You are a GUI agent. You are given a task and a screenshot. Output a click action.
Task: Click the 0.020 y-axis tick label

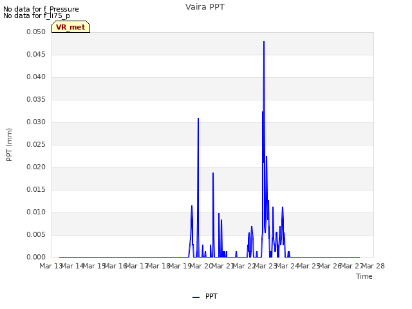[36, 167]
